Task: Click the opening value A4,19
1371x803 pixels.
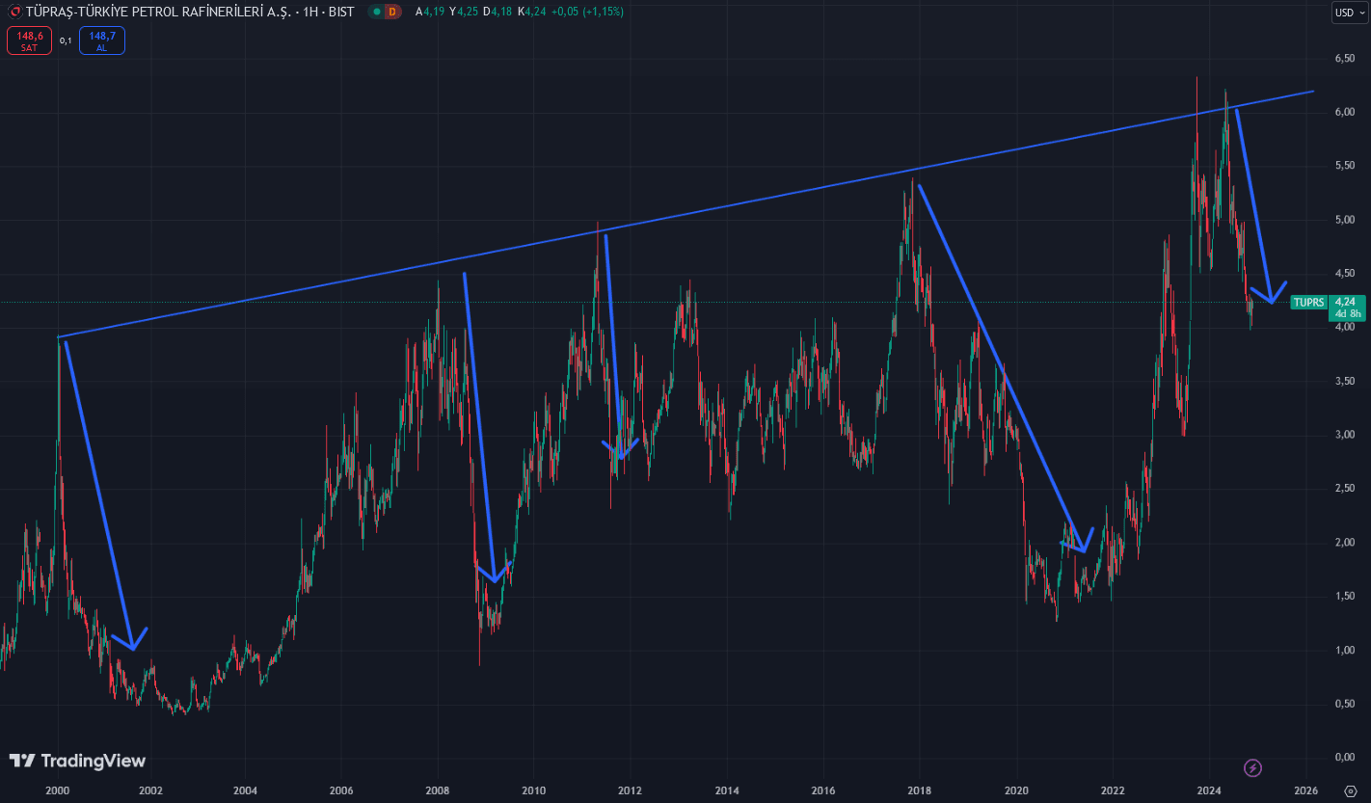Action: (431, 12)
